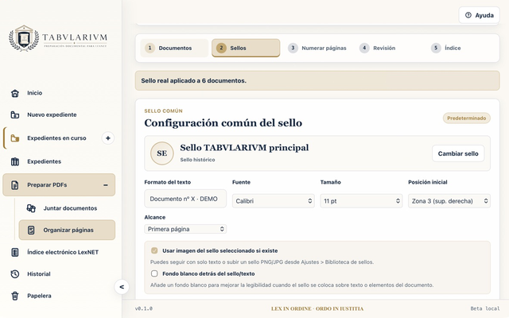Click the TABVLARIVM logo
This screenshot has width=509, height=318.
tap(58, 38)
